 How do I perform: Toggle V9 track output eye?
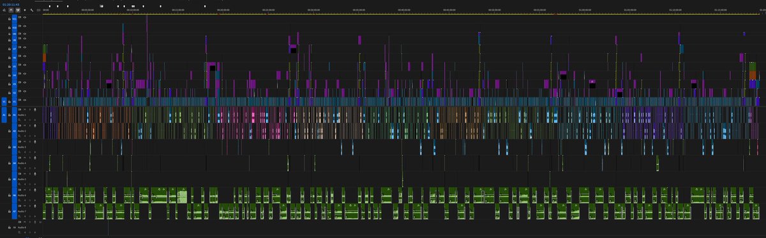tap(24, 34)
